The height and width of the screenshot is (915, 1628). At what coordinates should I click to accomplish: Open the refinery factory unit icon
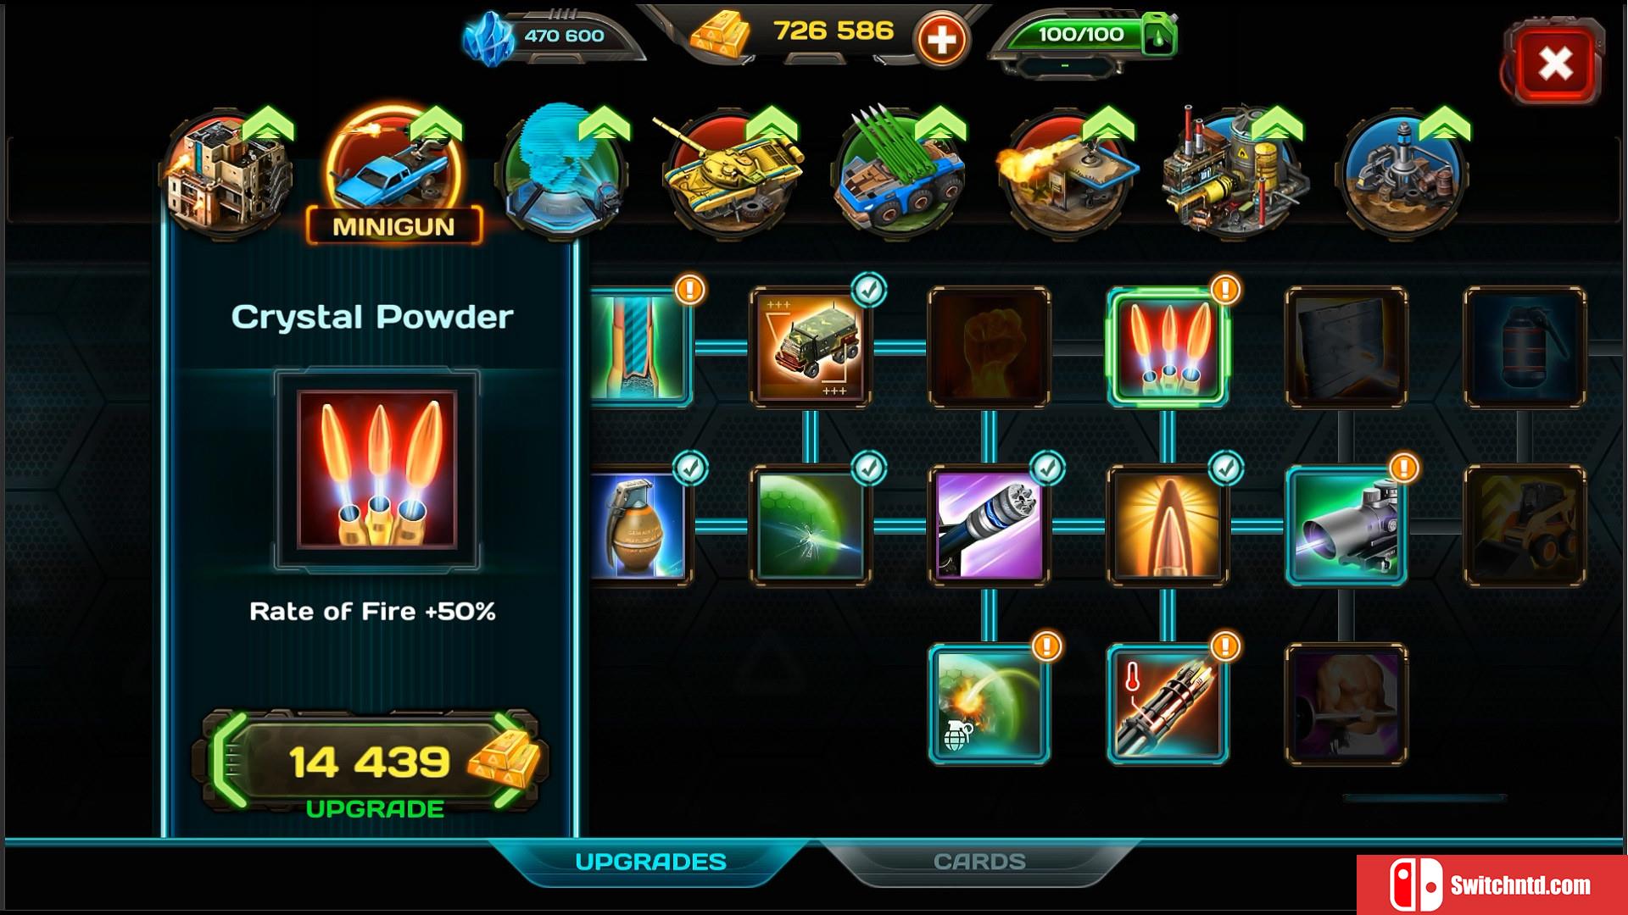pos(1235,173)
